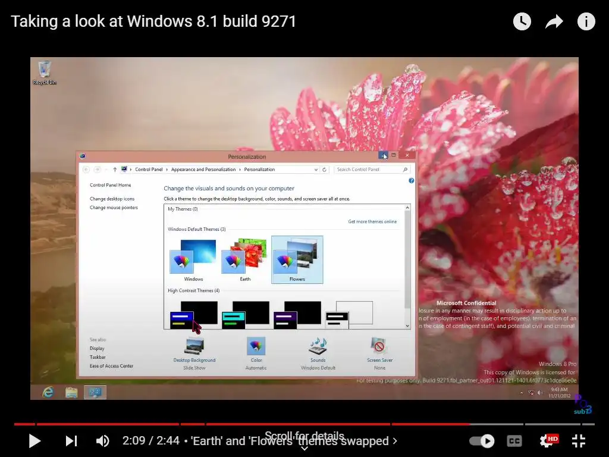Viewport: 609px width, 457px height.
Task: Click Control Panel in the breadcrumb
Action: click(149, 170)
